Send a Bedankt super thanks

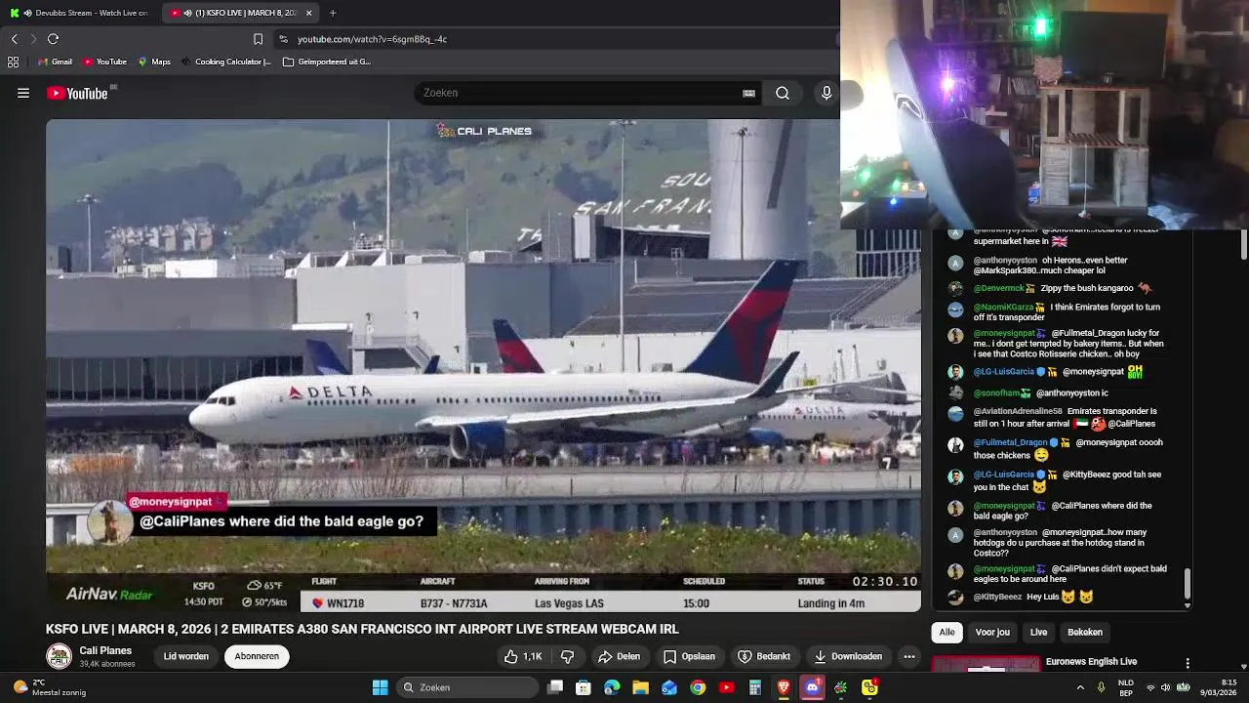pyautogui.click(x=764, y=656)
